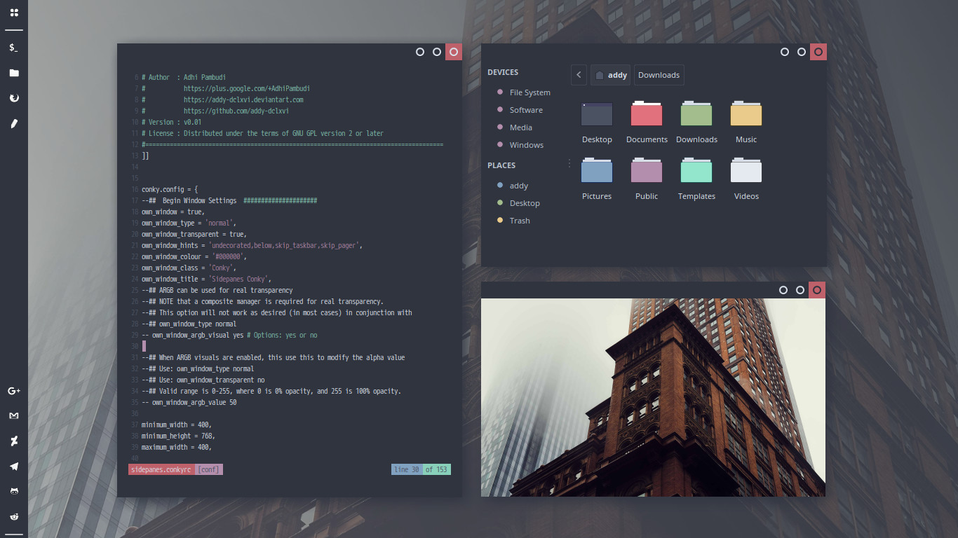Open the GitHub shortcut
The image size is (958, 538).
pyautogui.click(x=14, y=491)
